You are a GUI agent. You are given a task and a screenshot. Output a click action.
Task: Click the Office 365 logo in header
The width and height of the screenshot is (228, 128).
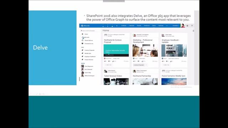(85, 26)
